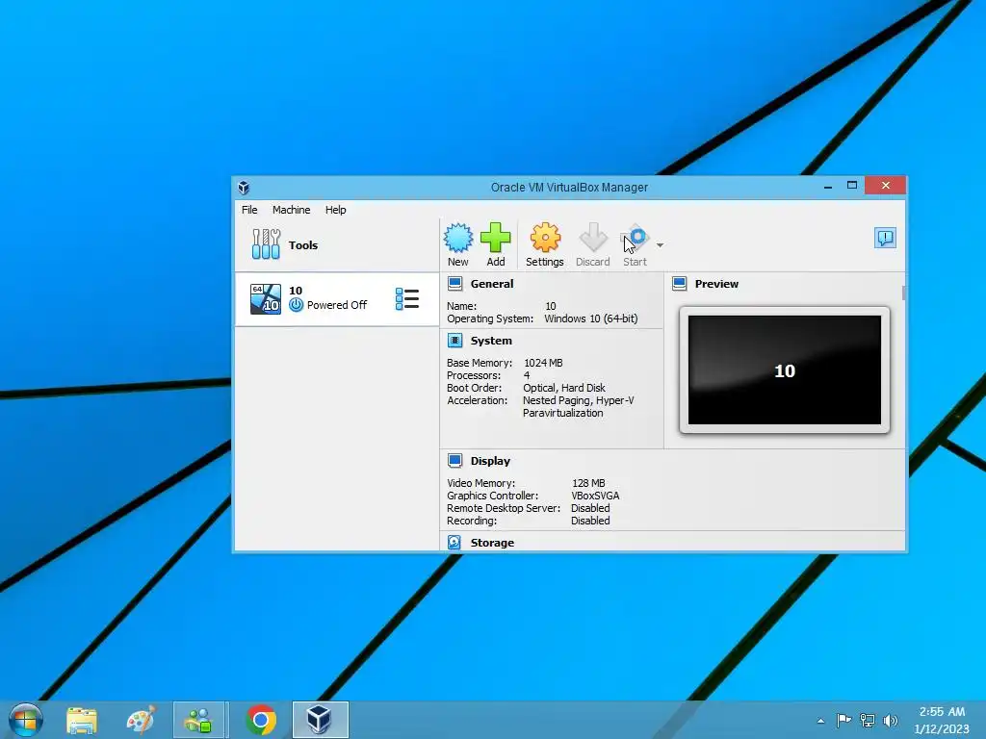Open the Storage settings heading link

pyautogui.click(x=492, y=543)
